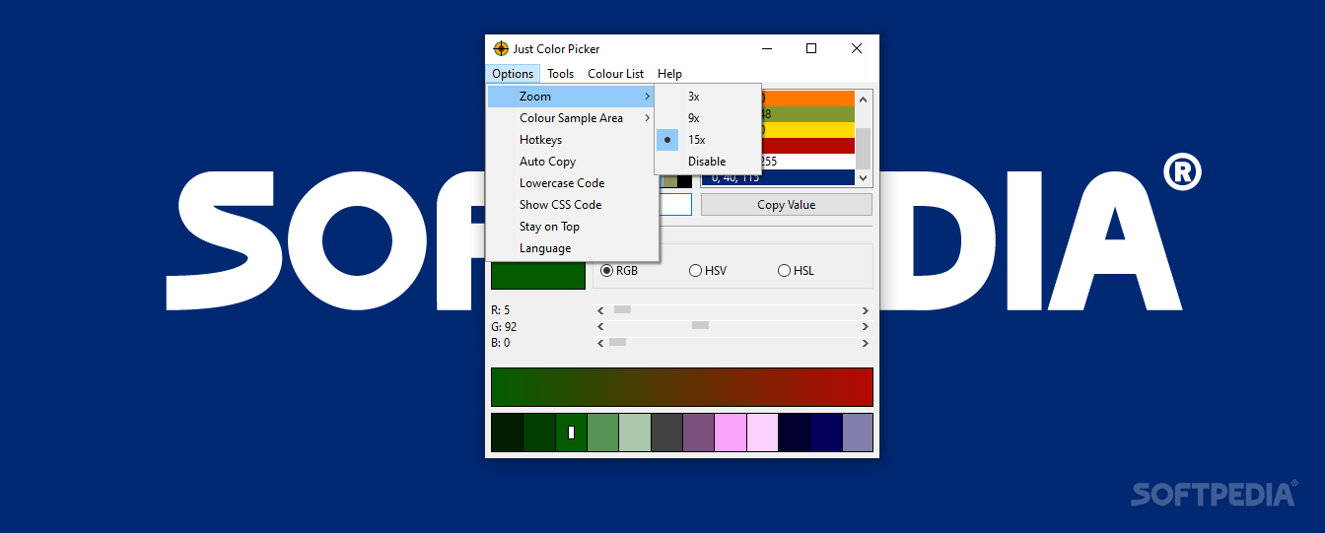
Task: Pick the dark grey palette swatch
Action: point(666,433)
